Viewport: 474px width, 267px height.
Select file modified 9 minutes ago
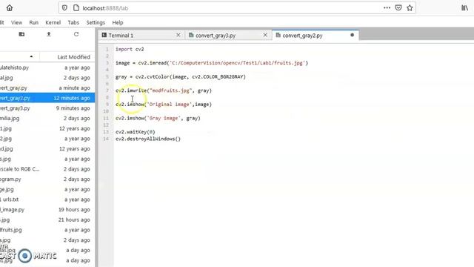[47, 108]
